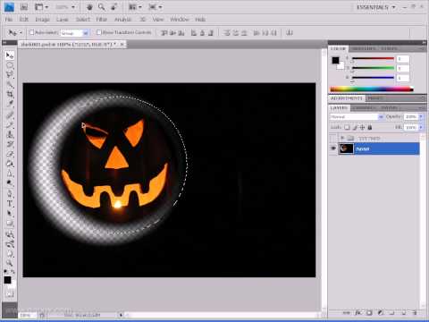Click the Align left edges icon

194,32
